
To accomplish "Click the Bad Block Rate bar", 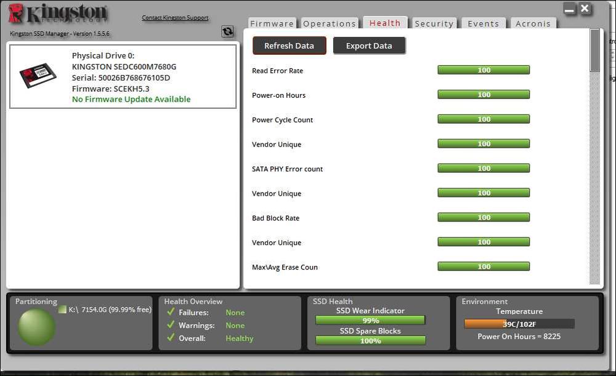I will click(484, 217).
